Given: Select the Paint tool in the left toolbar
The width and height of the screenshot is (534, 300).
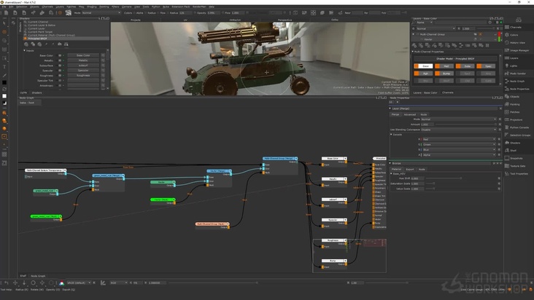Looking at the screenshot, I should coord(4,31).
